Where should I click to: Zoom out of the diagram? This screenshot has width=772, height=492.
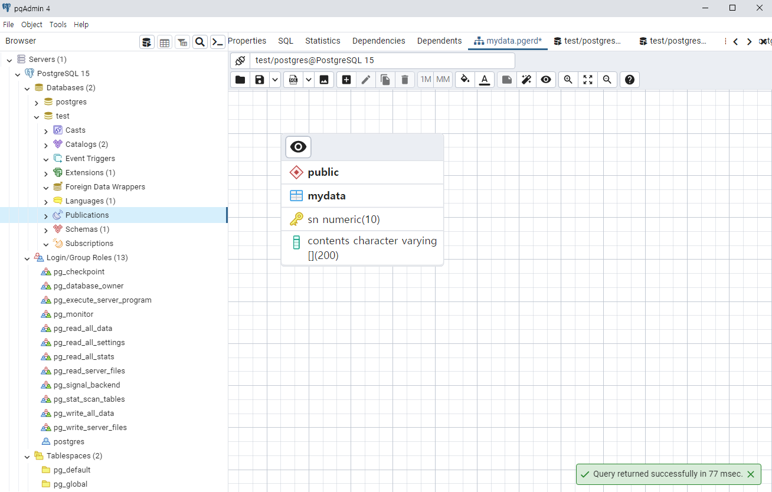point(607,80)
